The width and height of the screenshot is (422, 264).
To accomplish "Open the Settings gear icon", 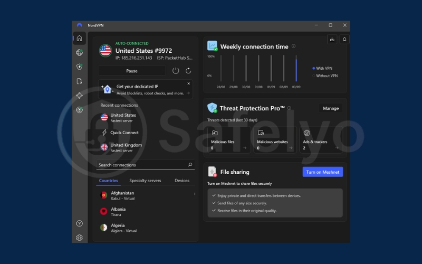I will (x=80, y=238).
